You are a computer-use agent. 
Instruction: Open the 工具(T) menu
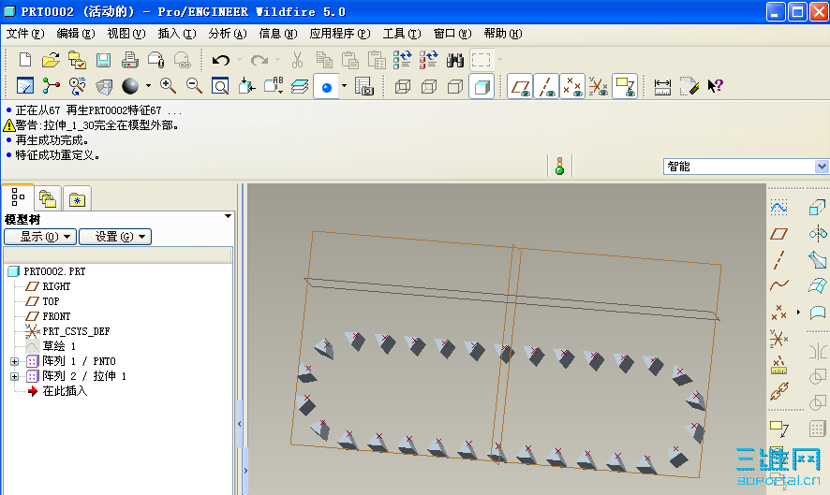402,34
